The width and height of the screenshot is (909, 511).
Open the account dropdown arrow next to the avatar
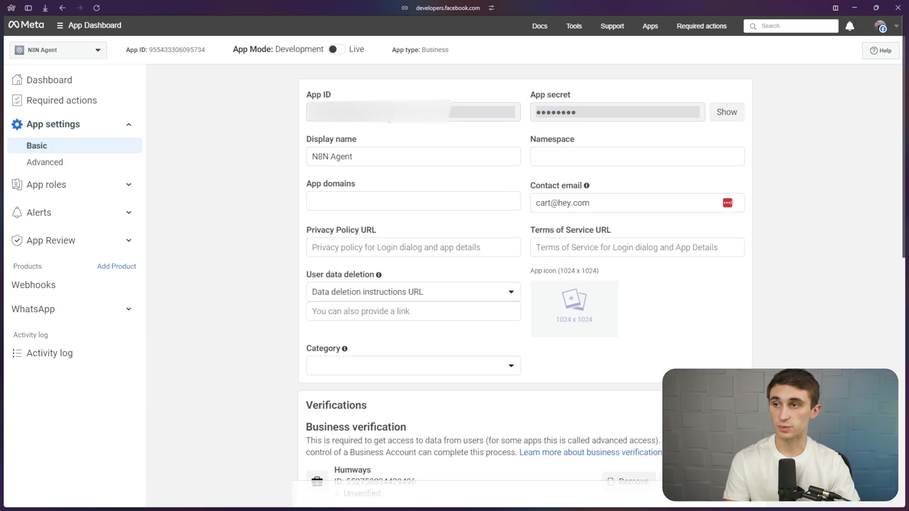click(896, 26)
